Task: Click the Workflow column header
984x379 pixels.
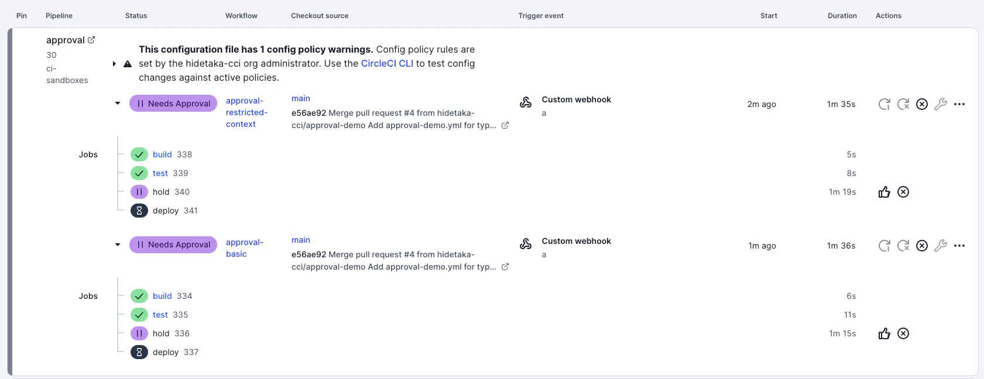Action: click(242, 16)
